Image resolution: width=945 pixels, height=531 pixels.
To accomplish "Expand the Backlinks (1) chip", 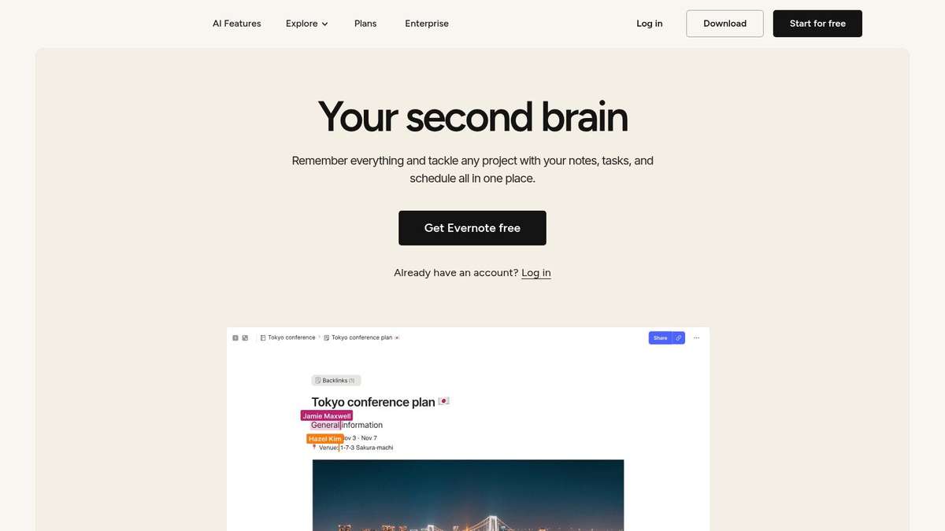I will (x=336, y=380).
